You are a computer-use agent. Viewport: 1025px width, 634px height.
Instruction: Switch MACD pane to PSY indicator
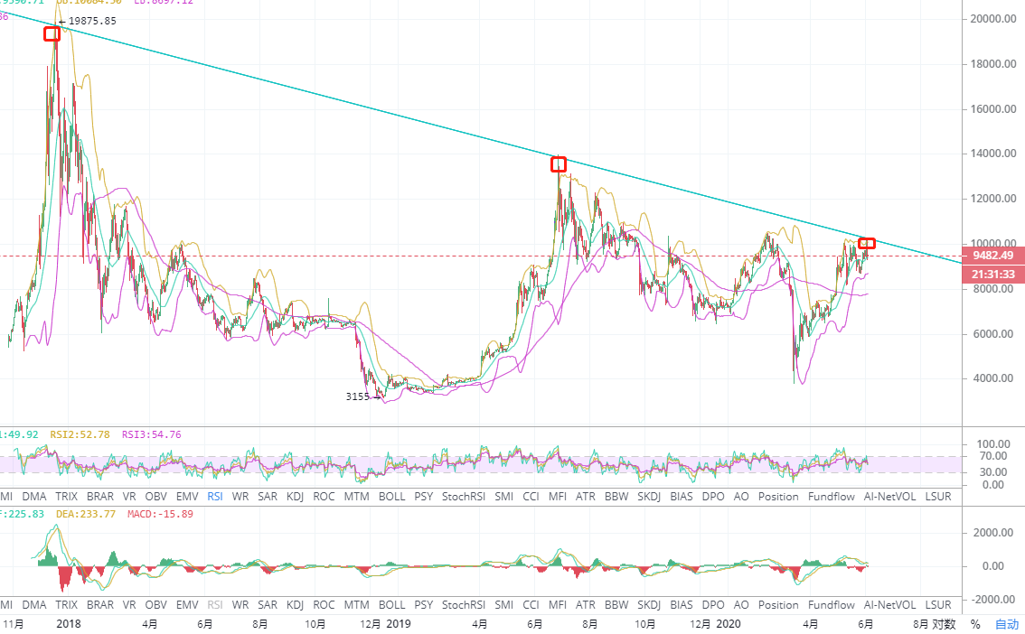click(424, 604)
